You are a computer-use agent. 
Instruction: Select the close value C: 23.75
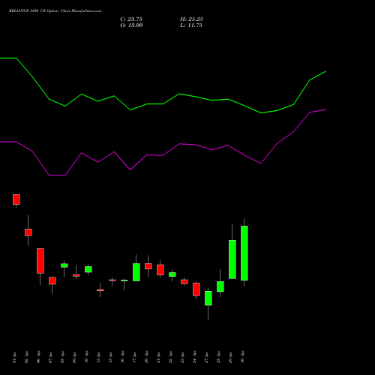tap(131, 19)
